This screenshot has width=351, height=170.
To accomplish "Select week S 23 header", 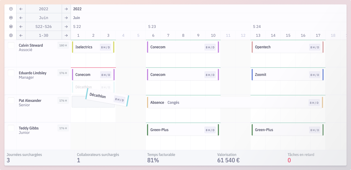I will click(x=152, y=26).
